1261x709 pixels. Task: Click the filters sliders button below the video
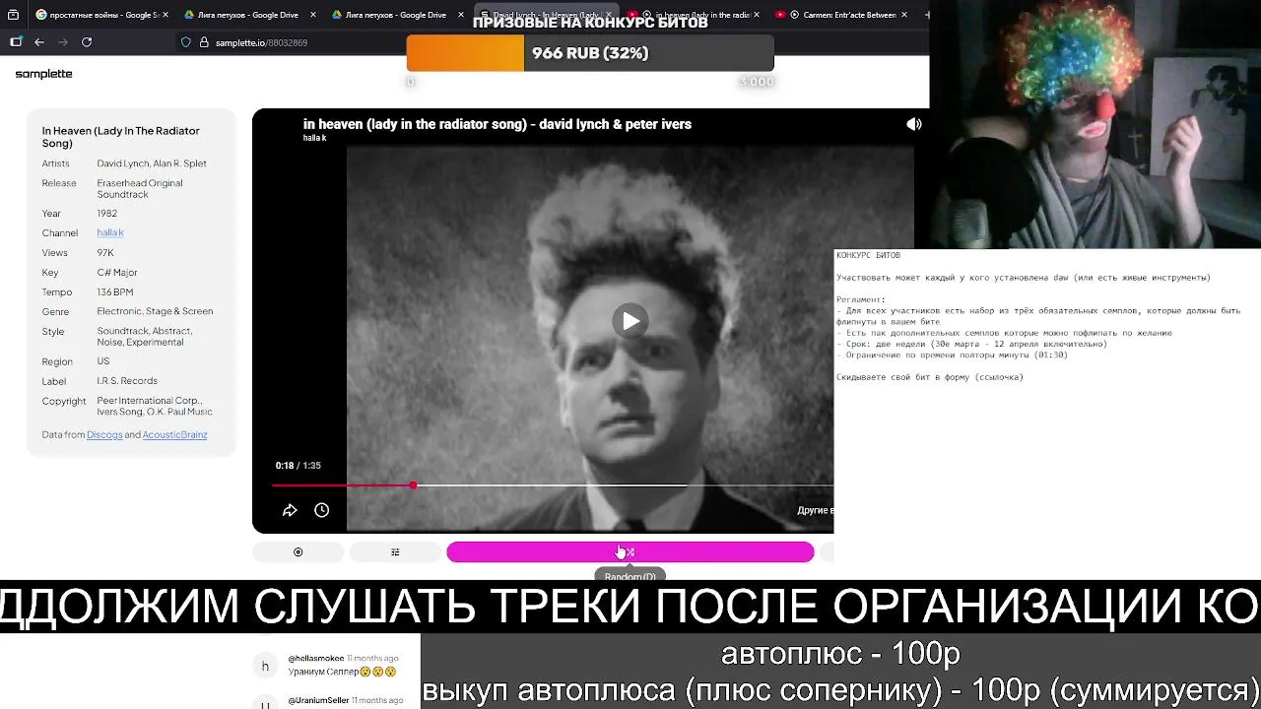(395, 552)
